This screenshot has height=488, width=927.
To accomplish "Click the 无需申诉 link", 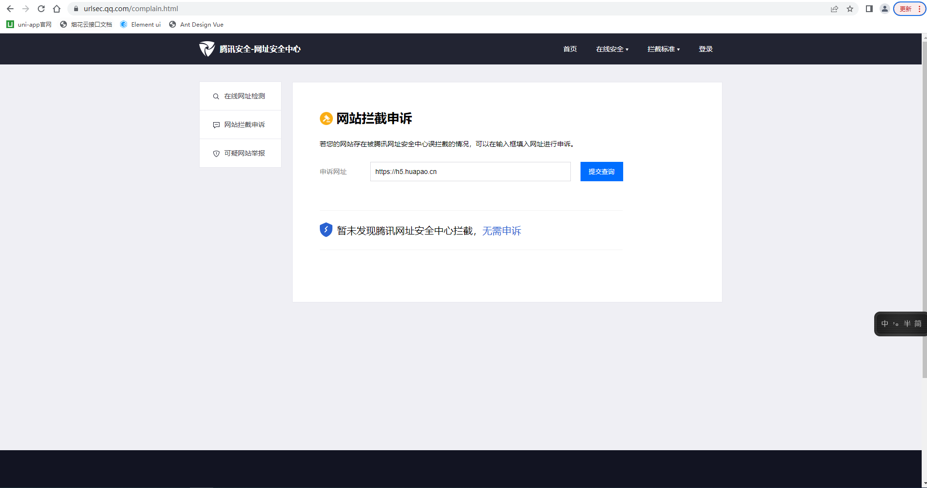I will coord(502,231).
